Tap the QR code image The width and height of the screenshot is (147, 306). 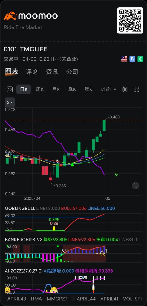point(130,21)
